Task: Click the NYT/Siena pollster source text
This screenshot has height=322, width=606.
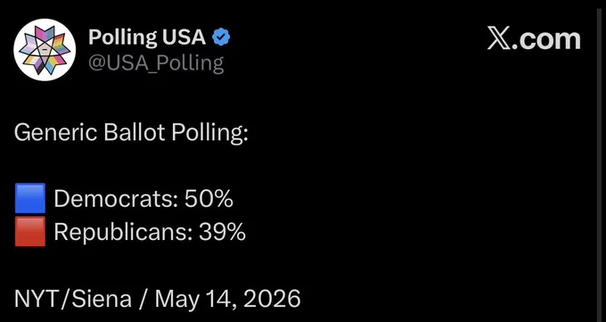Action: pyautogui.click(x=73, y=299)
